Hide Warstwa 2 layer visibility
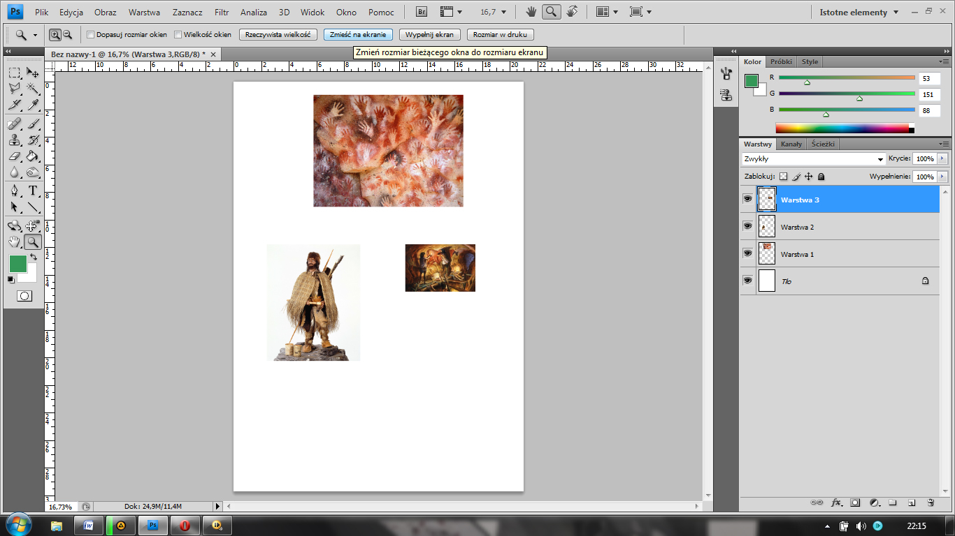Screen dimensions: 955x536 pyautogui.click(x=747, y=226)
